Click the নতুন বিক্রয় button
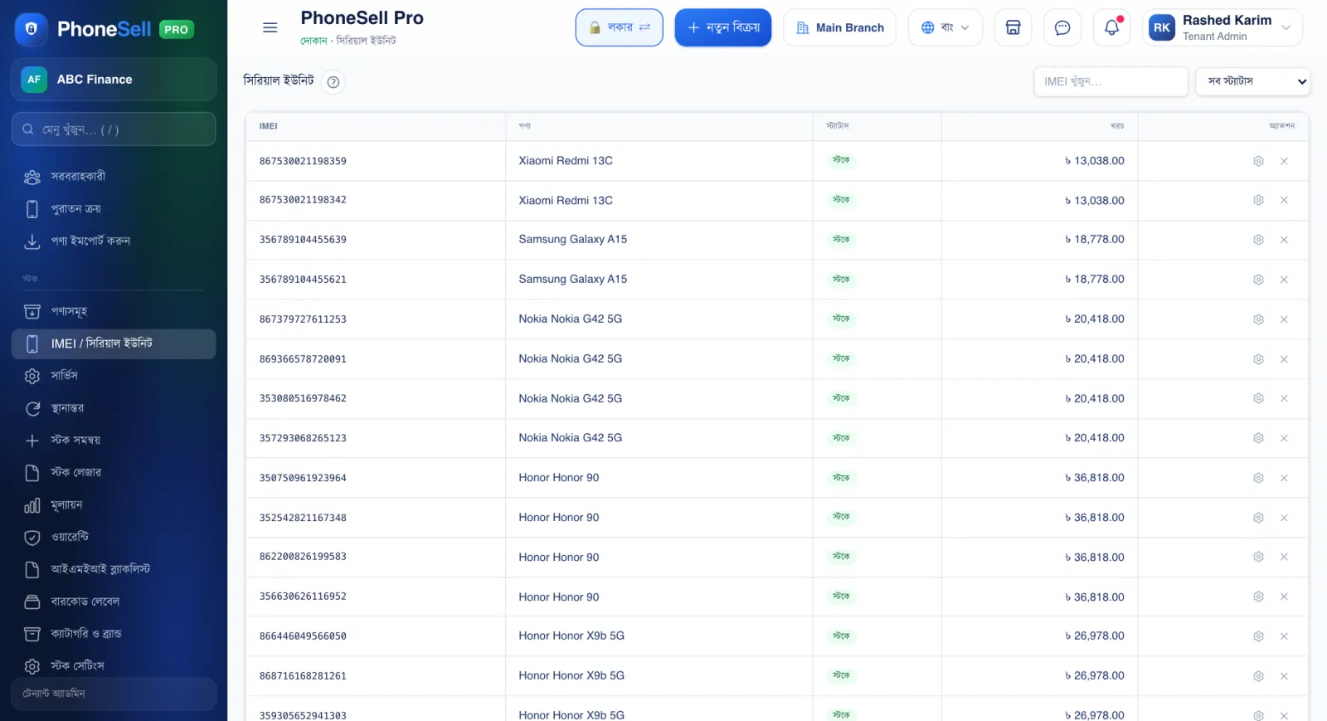Image resolution: width=1327 pixels, height=721 pixels. click(723, 27)
